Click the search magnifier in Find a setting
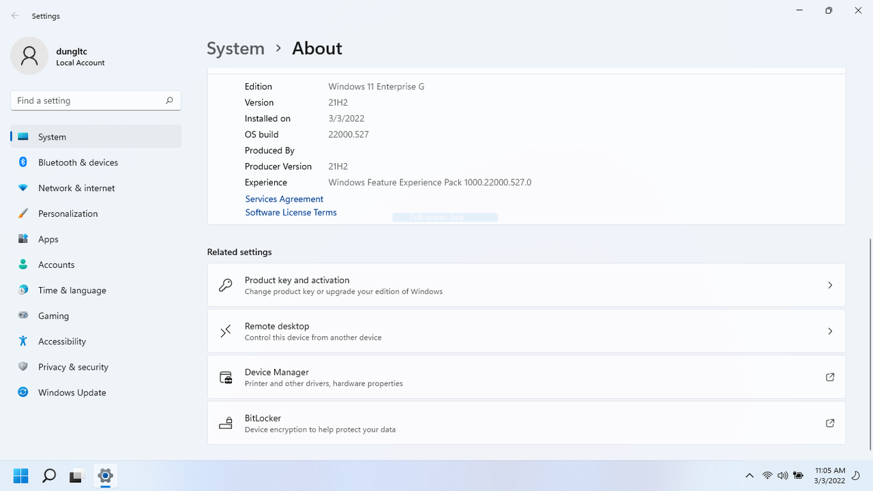The image size is (873, 491). point(169,100)
